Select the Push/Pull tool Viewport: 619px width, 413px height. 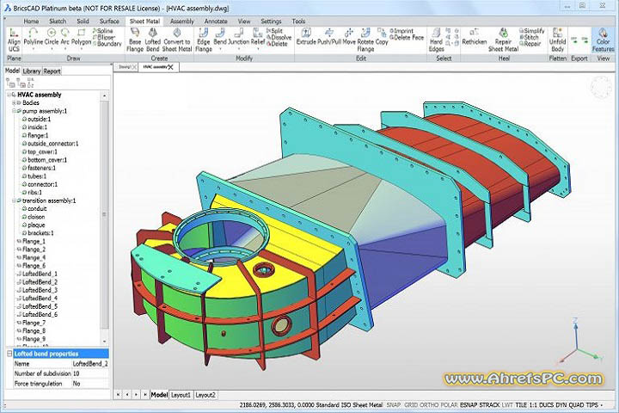[329, 37]
